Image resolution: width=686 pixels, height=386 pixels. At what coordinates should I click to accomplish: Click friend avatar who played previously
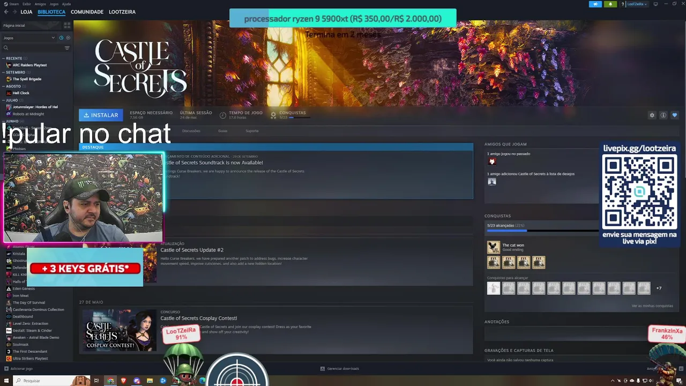[x=492, y=161]
